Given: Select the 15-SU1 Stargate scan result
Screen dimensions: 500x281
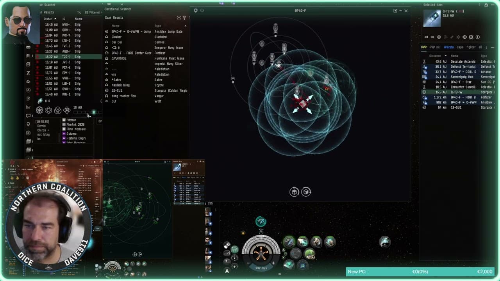Looking at the screenshot, I should pyautogui.click(x=146, y=91).
